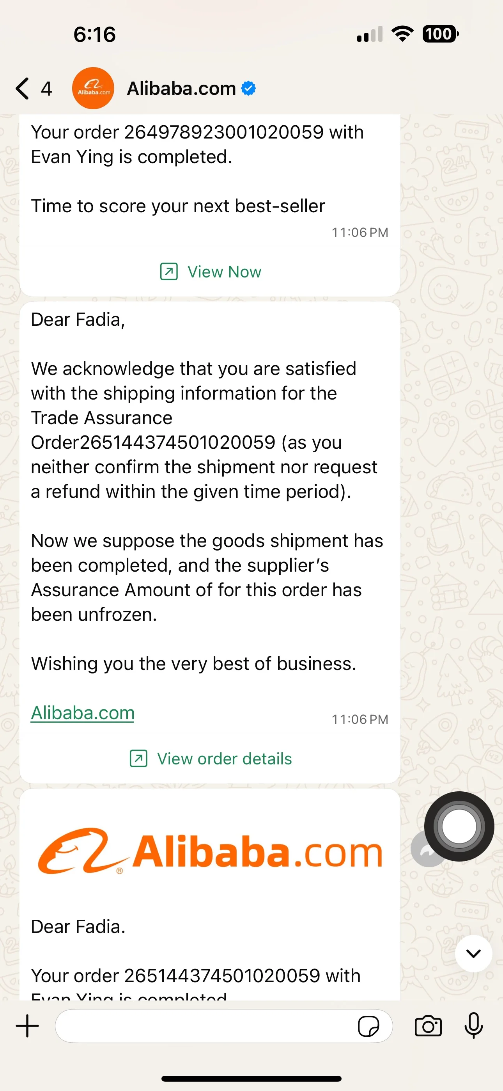This screenshot has height=1091, width=503.
Task: Tap the blue verified badge
Action: 248,89
